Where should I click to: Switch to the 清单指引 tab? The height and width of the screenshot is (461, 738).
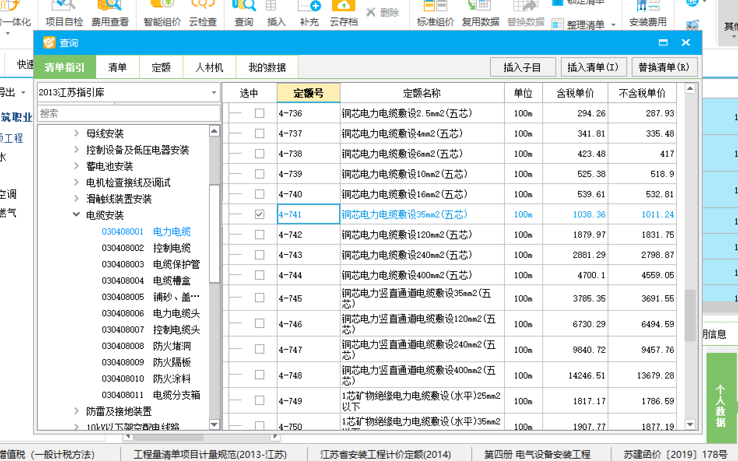pos(65,67)
